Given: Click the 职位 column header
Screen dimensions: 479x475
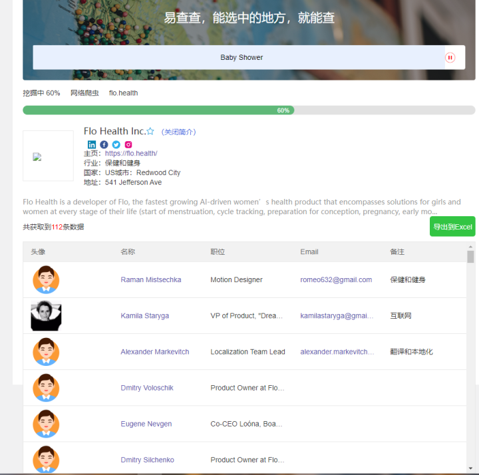Looking at the screenshot, I should [218, 251].
